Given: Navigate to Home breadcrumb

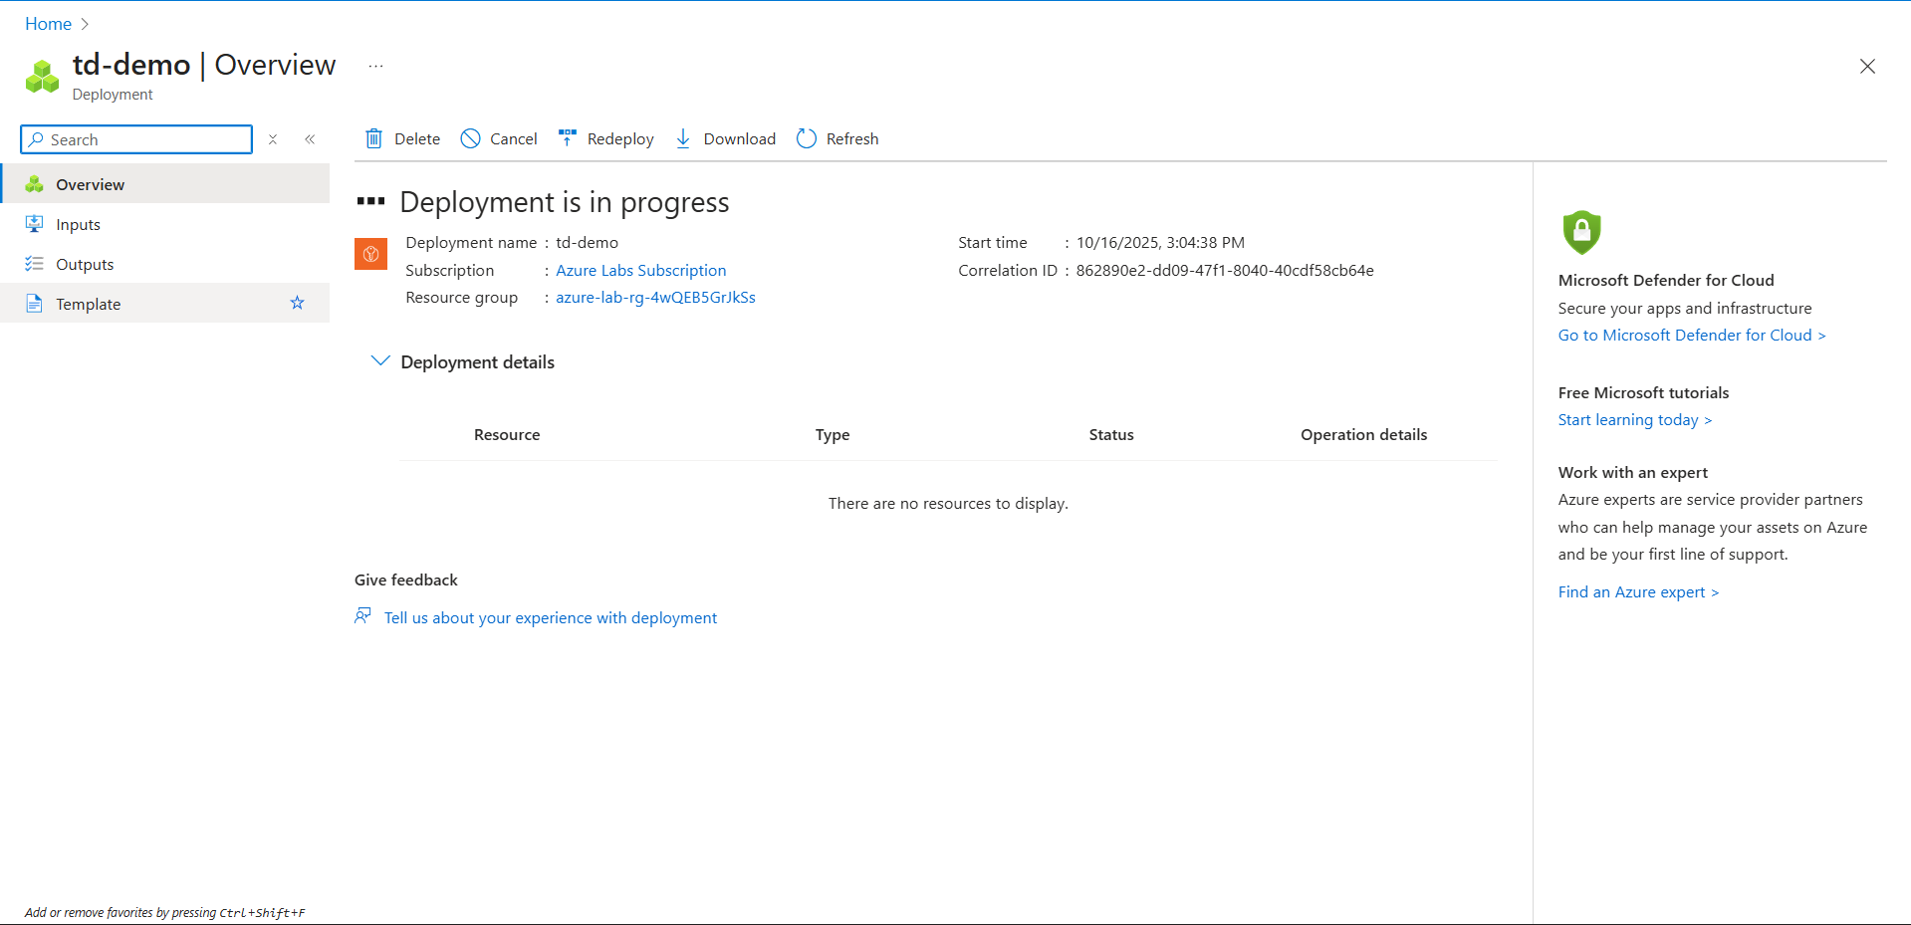Looking at the screenshot, I should coord(48,23).
